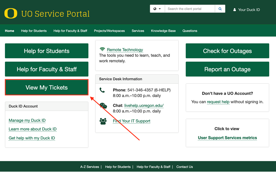Click the user silhouette icon by Your Duck ID
This screenshot has height=180, width=276.
(235, 10)
